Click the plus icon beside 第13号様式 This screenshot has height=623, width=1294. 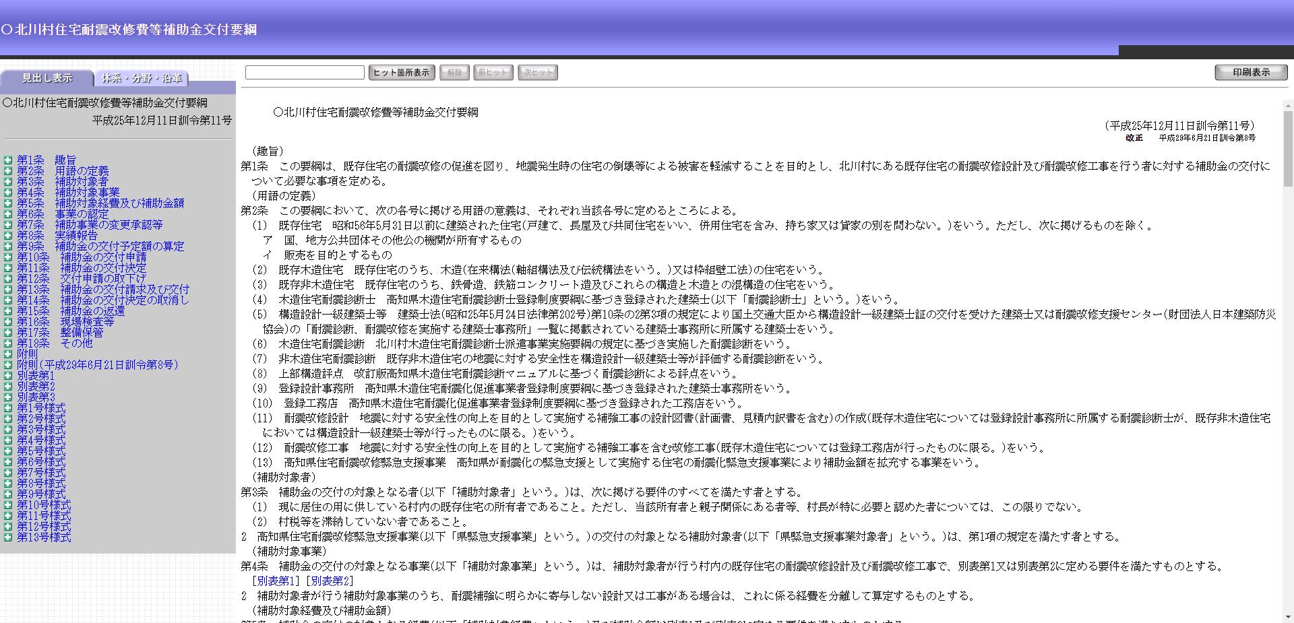tap(8, 537)
